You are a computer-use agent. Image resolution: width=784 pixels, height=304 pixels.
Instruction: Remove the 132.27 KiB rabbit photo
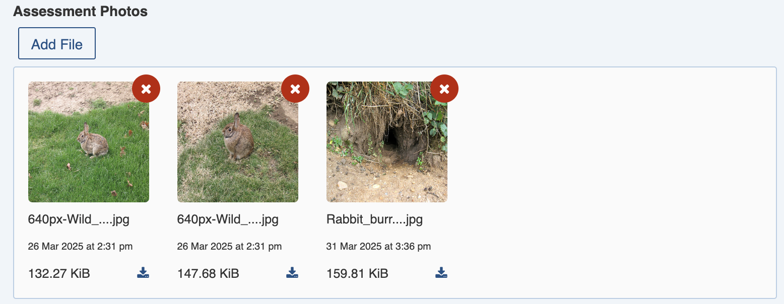146,89
